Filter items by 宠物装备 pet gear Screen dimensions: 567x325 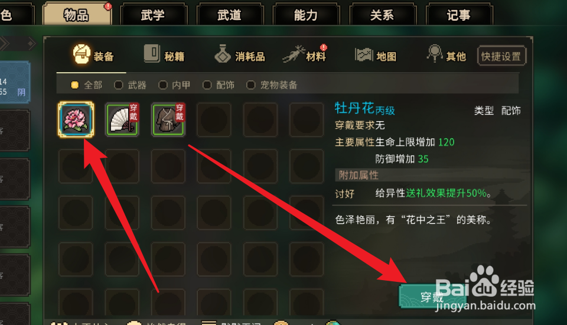(272, 85)
